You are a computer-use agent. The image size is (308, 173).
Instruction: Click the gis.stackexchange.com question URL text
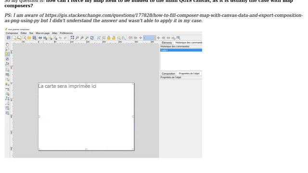click(x=154, y=18)
